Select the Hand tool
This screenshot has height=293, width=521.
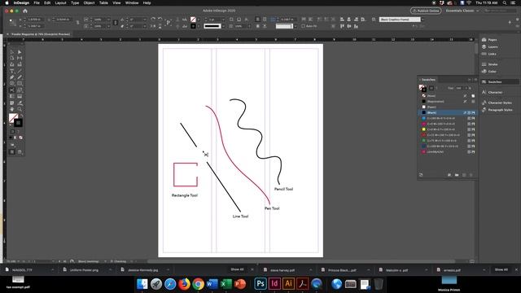[12, 109]
